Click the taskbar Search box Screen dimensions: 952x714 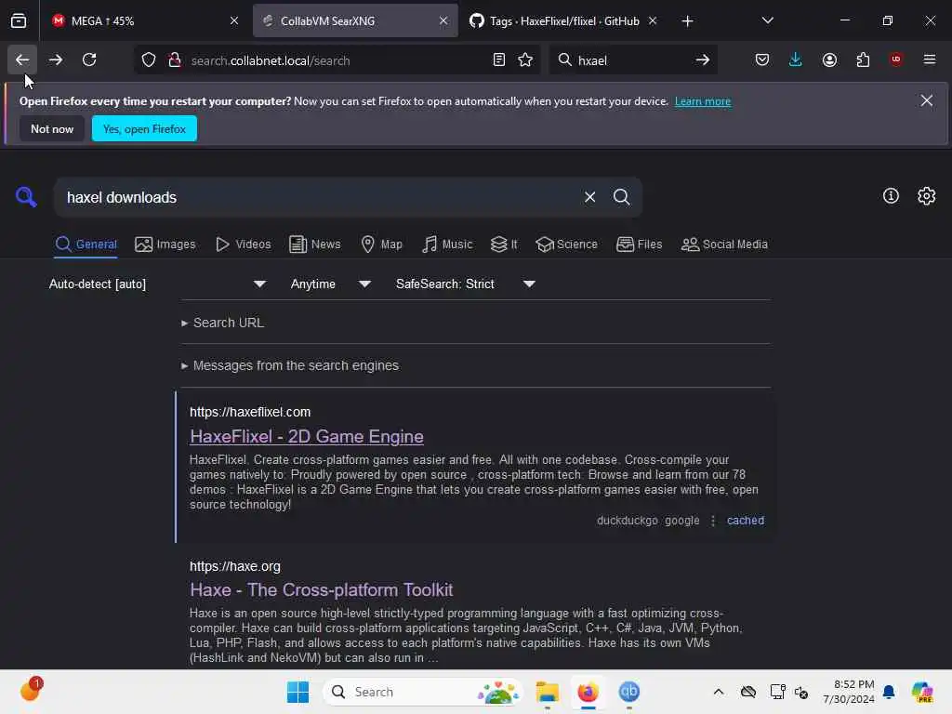click(423, 692)
